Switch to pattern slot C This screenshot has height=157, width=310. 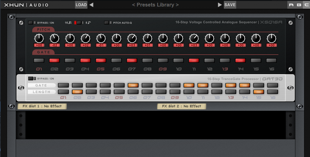tap(307, 5)
